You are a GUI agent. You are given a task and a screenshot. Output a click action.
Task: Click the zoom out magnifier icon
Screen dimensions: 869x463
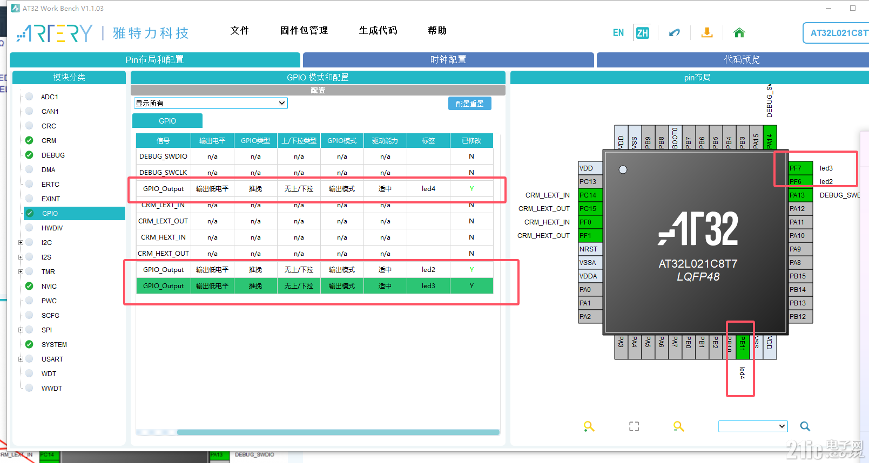point(678,426)
